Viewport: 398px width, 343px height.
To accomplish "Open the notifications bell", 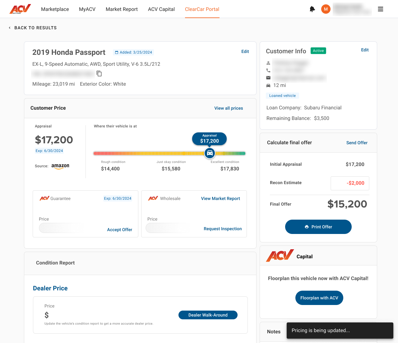I will pyautogui.click(x=312, y=9).
